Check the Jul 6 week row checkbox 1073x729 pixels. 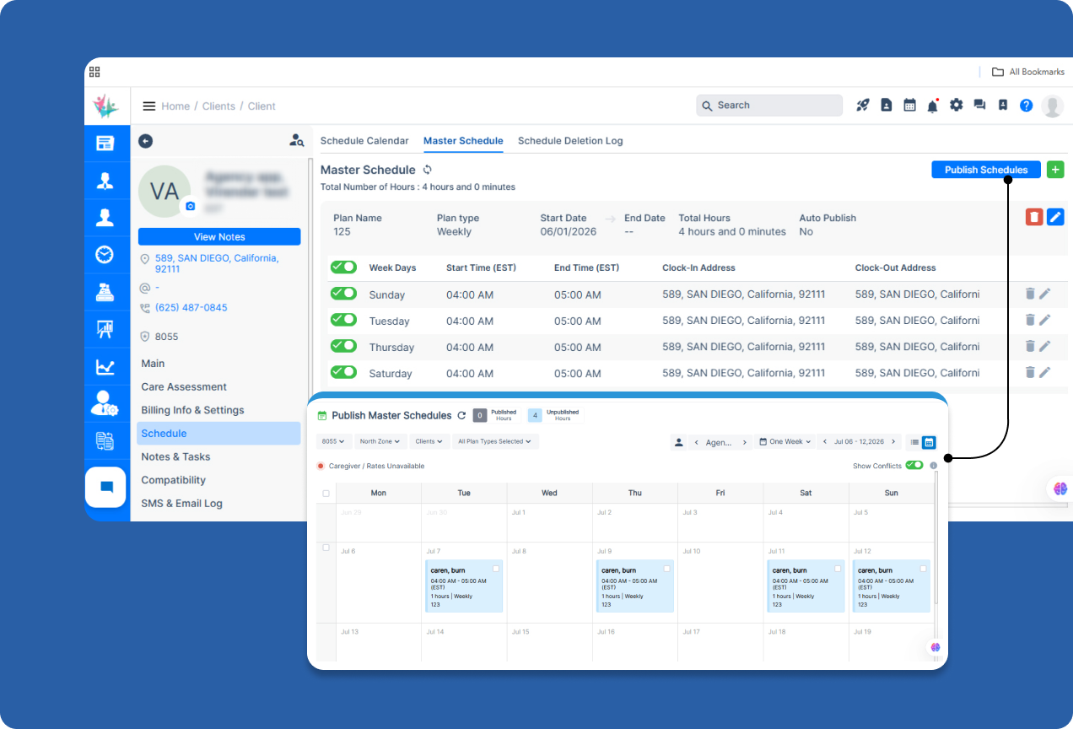click(326, 548)
